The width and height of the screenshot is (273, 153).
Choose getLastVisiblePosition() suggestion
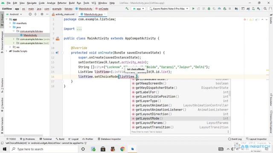coord(180,96)
